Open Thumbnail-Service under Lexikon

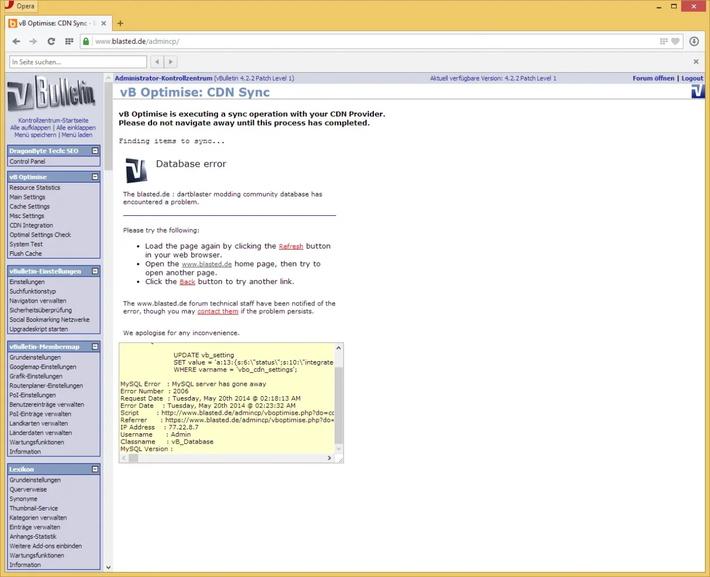(34, 508)
